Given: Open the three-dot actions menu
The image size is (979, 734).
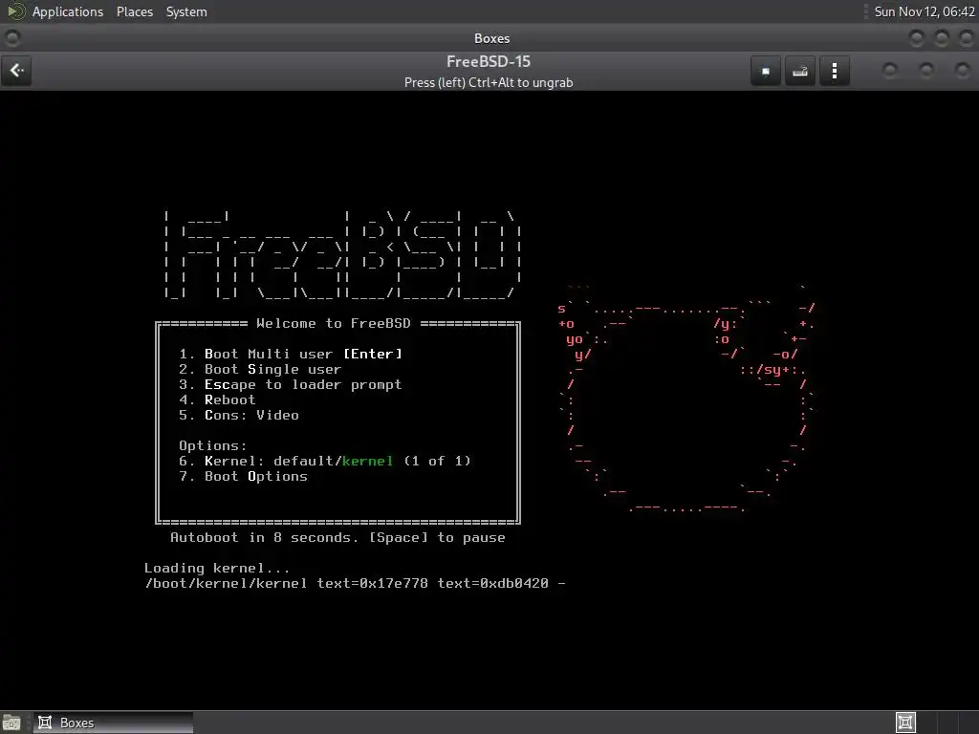Looking at the screenshot, I should pyautogui.click(x=834, y=71).
